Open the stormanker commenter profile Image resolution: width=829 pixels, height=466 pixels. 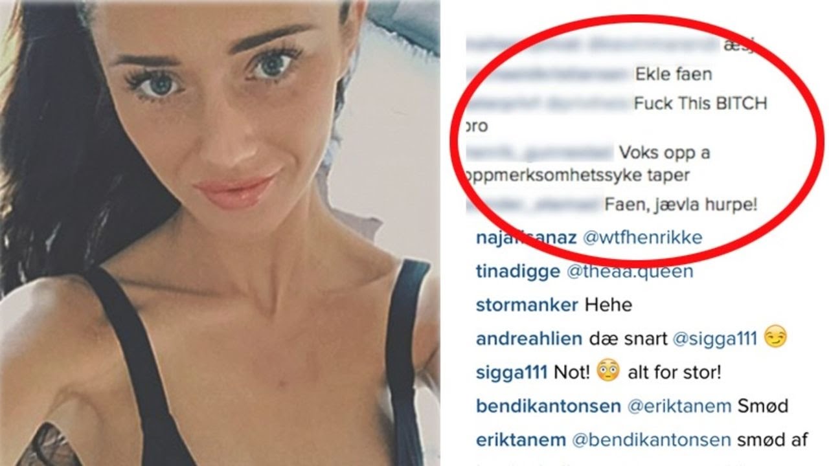coord(527,305)
